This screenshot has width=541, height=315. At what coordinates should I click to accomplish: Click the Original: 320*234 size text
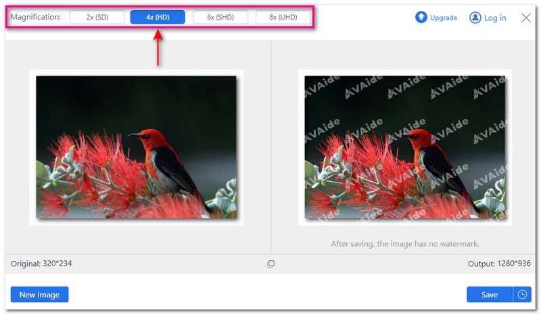click(41, 264)
